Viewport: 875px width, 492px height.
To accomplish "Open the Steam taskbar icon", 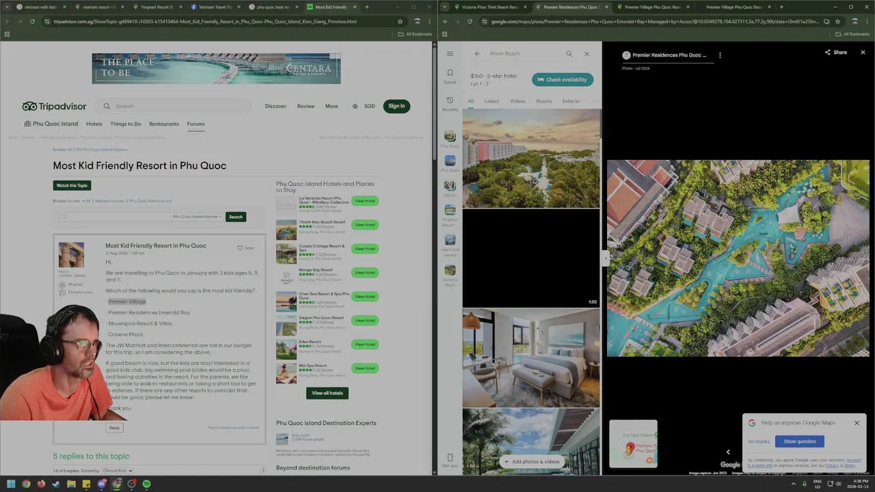I will pyautogui.click(x=56, y=484).
